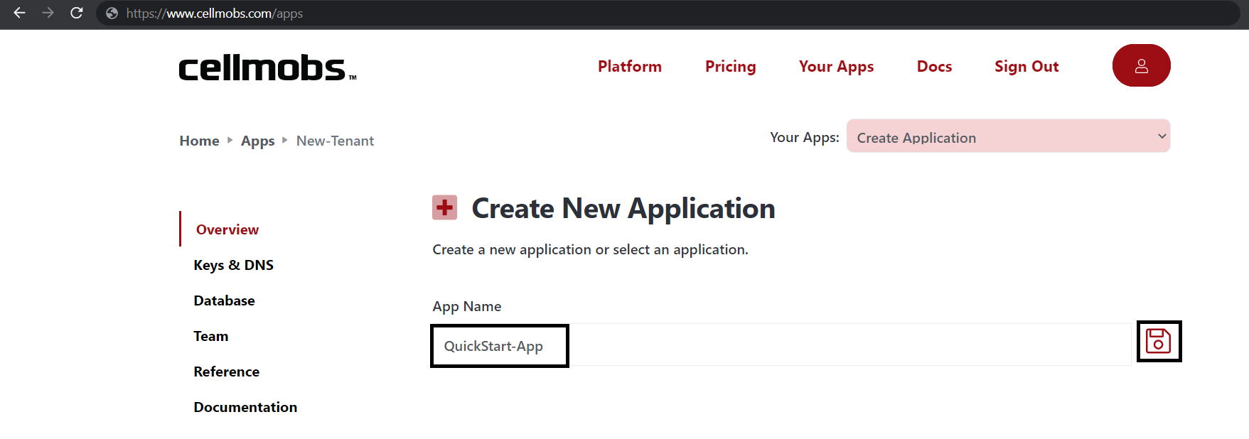Open the Reference section
Viewport: 1249px width, 439px height.
tap(226, 372)
